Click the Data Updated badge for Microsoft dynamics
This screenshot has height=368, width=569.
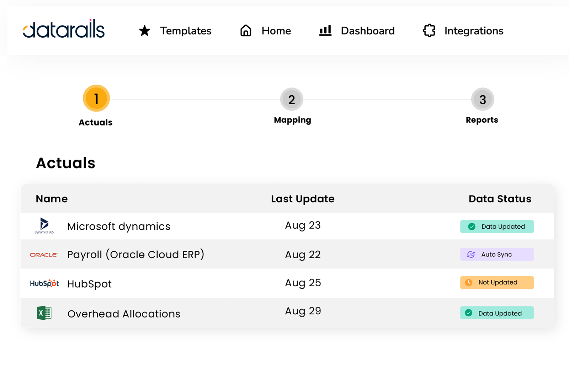point(497,226)
